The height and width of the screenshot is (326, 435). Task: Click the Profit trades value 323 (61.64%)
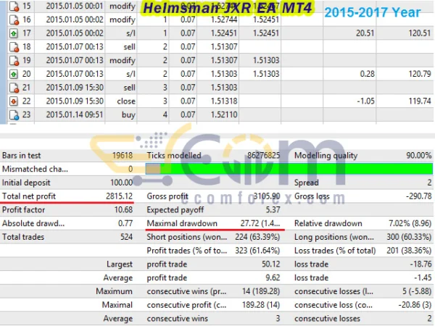[257, 251]
